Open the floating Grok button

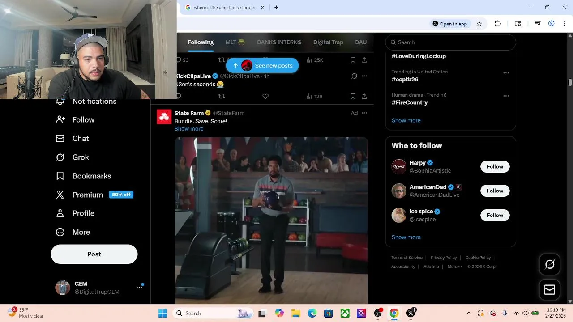(550, 264)
